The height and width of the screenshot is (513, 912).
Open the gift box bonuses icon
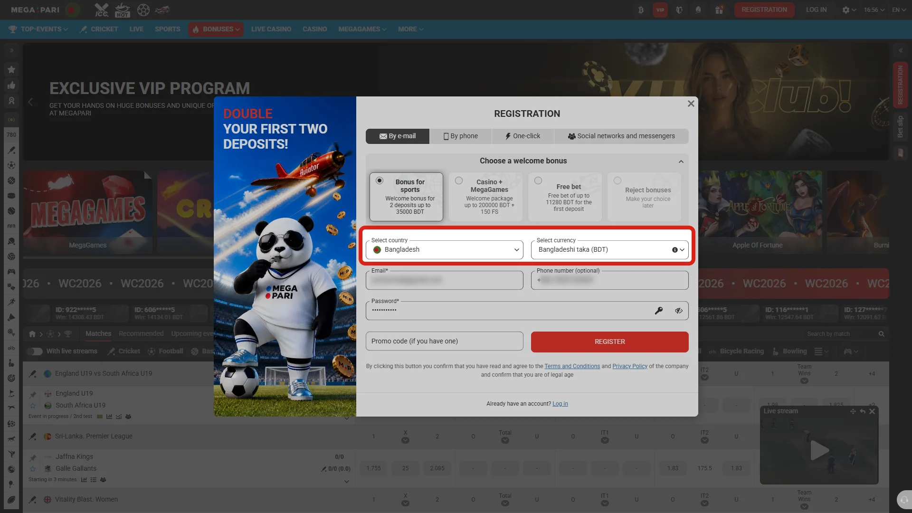[719, 9]
